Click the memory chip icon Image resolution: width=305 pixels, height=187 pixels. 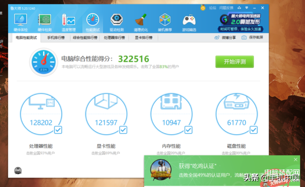pos(171,102)
